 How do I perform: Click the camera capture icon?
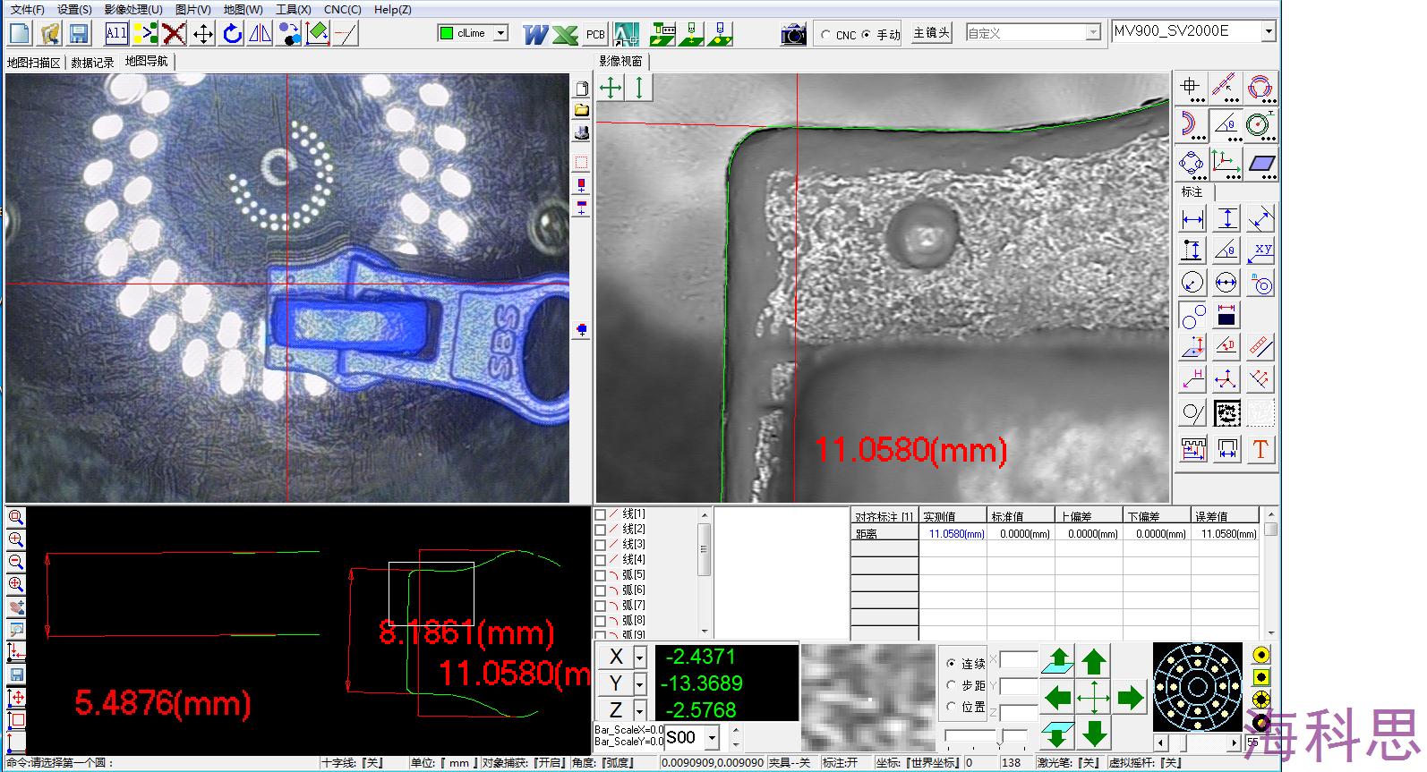click(793, 34)
